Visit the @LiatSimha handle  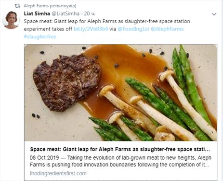click(x=66, y=14)
